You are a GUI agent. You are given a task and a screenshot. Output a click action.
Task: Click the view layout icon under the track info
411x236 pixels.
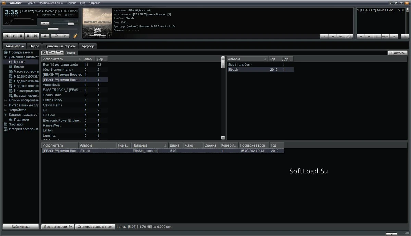[x=349, y=36]
